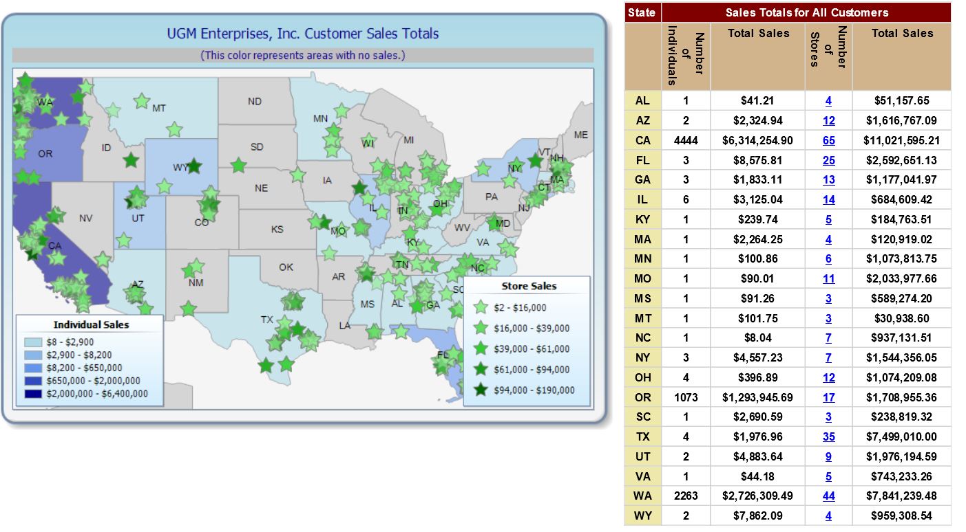Viewport: 966px width, 532px height.
Task: Open the MO number of stores link 11
Action: (x=828, y=279)
